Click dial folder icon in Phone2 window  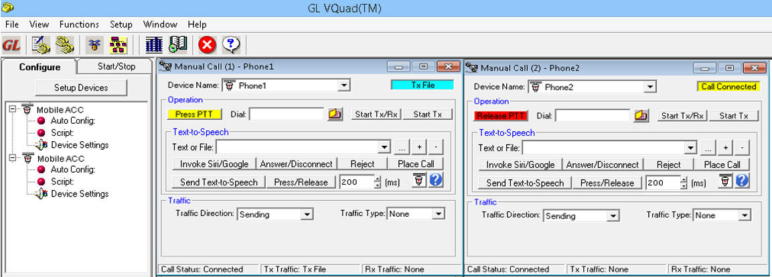coord(641,116)
